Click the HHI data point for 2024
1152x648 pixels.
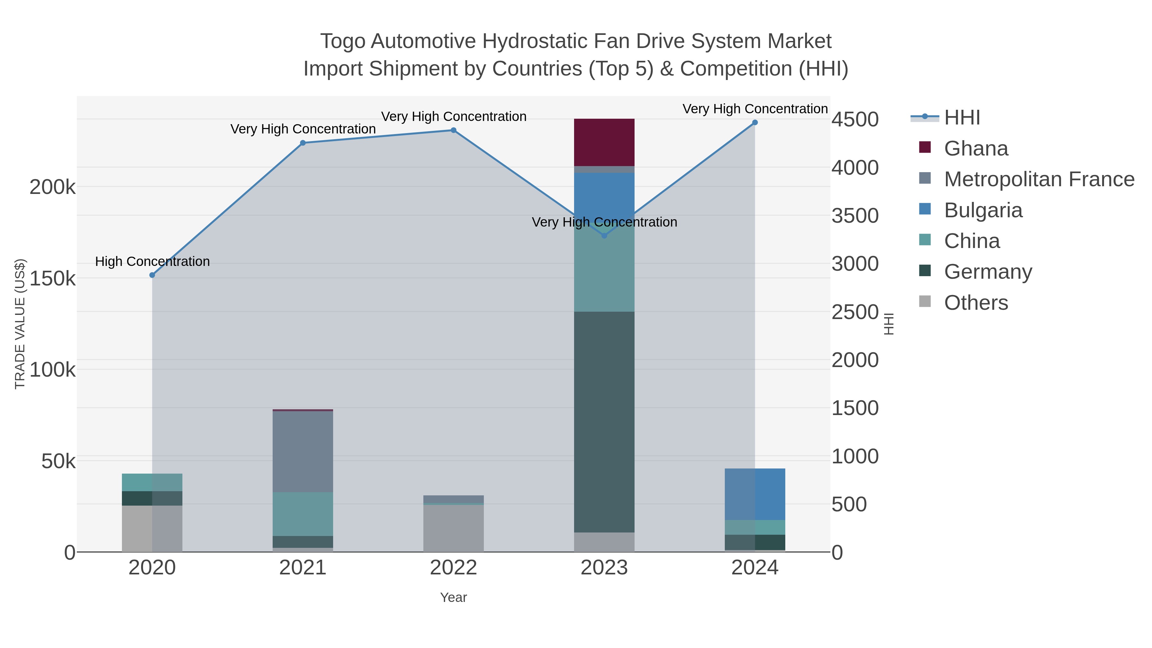pos(755,122)
